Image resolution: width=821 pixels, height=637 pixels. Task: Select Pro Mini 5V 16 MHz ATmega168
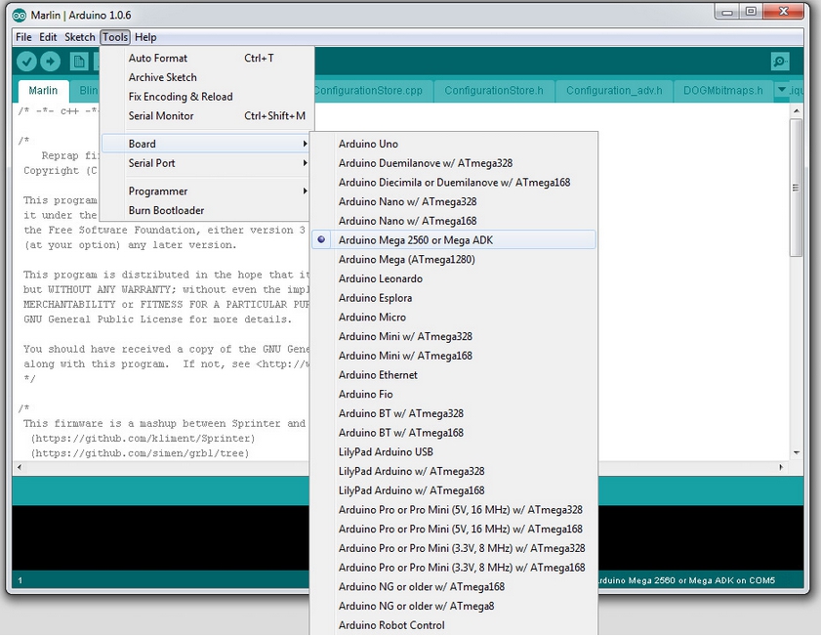pos(453,530)
